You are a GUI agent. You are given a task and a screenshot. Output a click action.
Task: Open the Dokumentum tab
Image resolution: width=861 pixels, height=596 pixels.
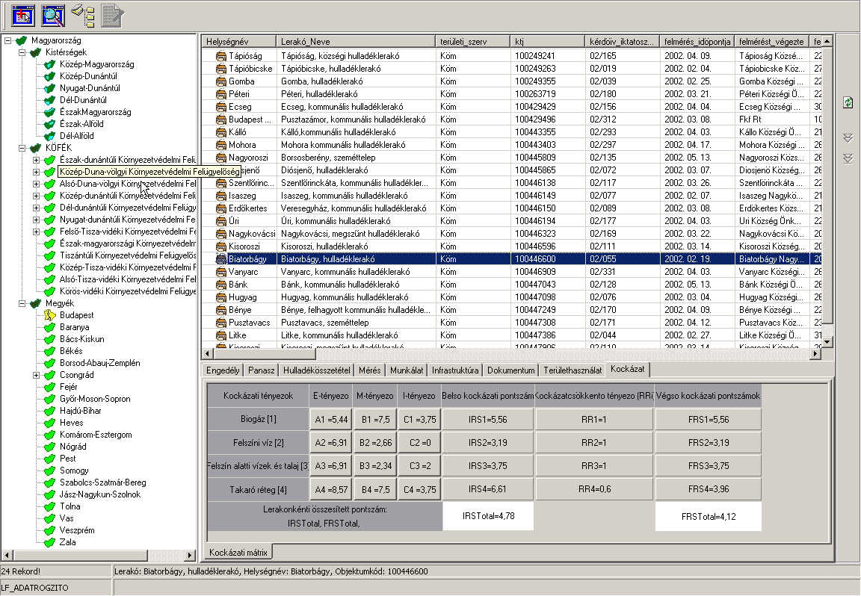510,370
